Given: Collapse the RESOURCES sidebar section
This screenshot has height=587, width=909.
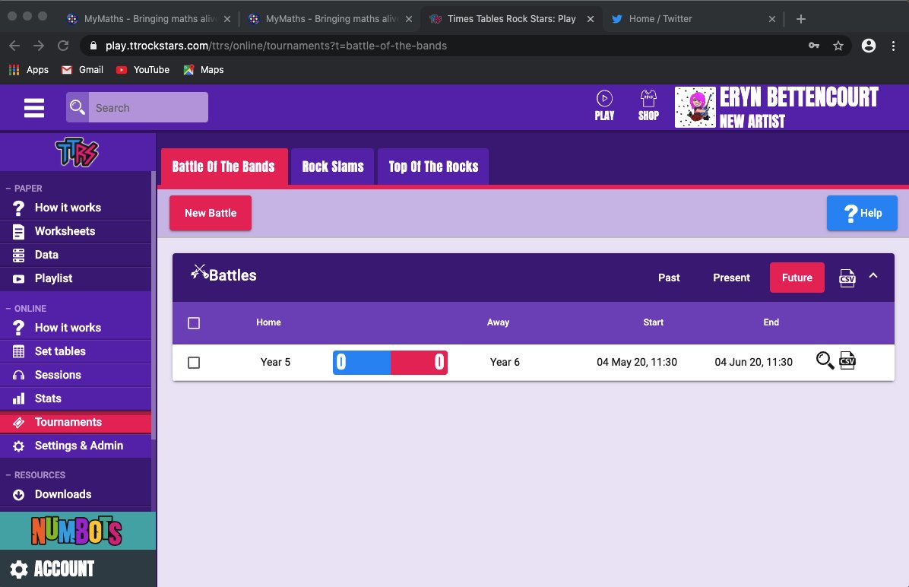Looking at the screenshot, I should coord(36,475).
